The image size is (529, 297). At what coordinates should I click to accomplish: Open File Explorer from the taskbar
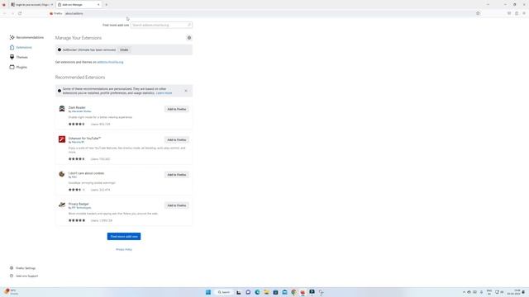[x=266, y=292]
